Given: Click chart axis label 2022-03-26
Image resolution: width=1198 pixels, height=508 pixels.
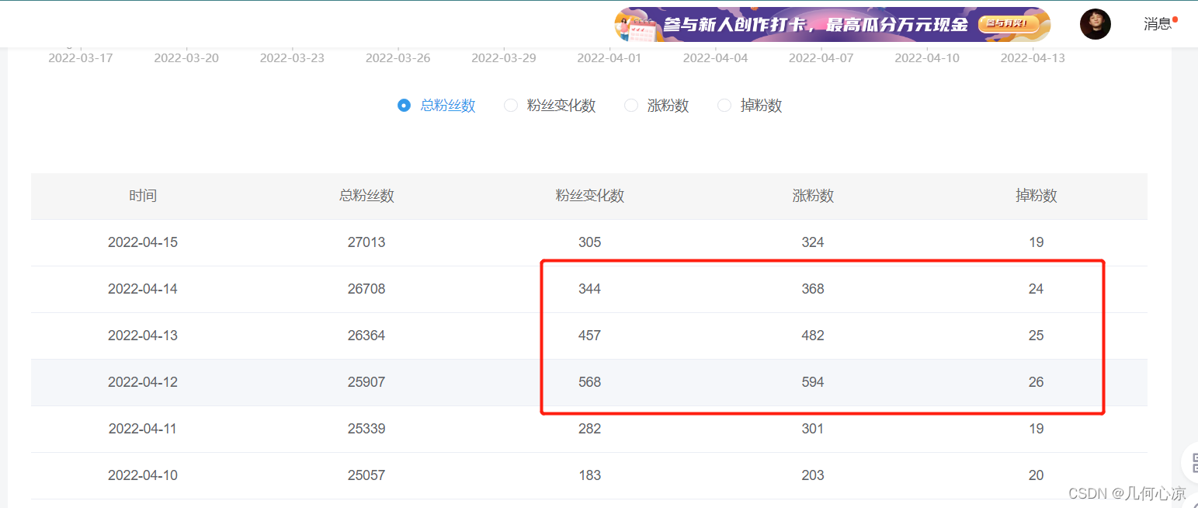Looking at the screenshot, I should 398,58.
